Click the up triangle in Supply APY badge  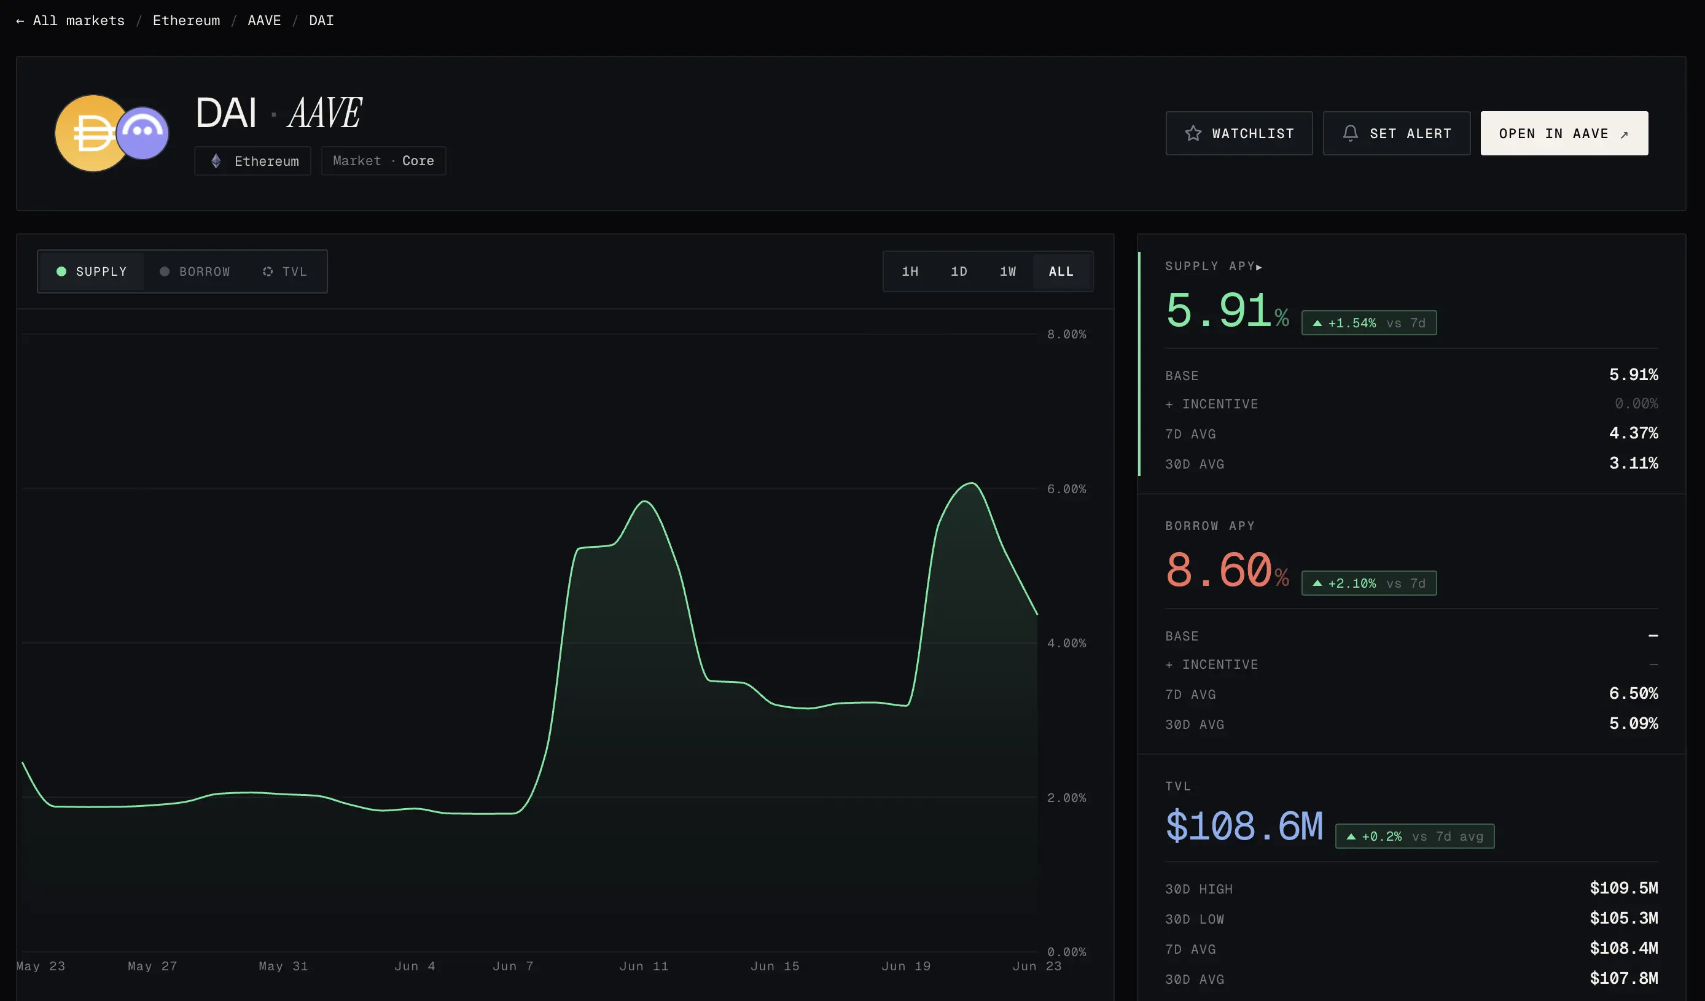pos(1317,323)
